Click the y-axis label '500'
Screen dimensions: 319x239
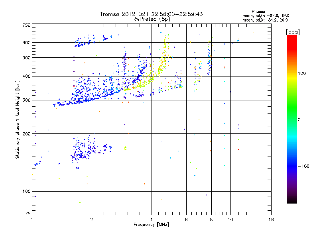point(26,58)
